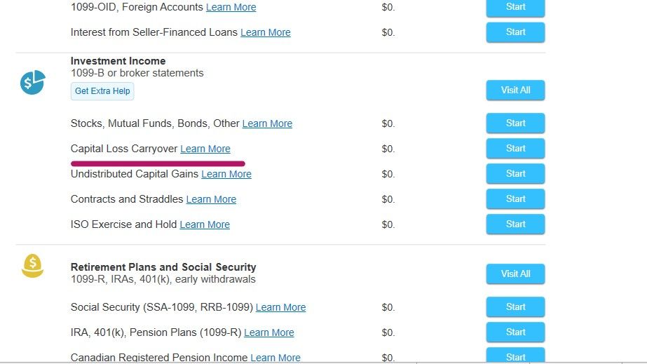Open Learn More for Stocks, Mutual Funds
Viewport: 647px width, 364px height.
267,123
